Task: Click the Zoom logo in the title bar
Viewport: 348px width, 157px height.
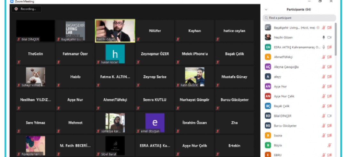Action: [x=12, y=1]
